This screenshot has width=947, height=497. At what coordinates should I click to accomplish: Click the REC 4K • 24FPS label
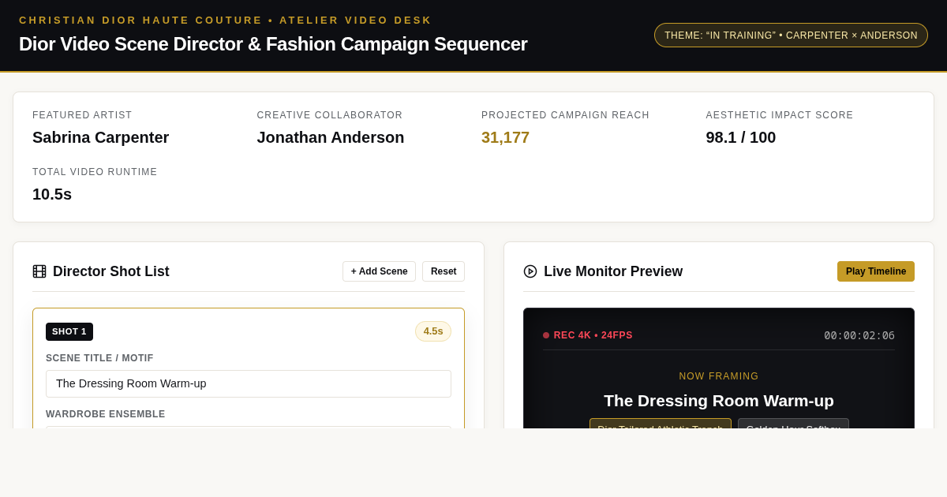coord(593,335)
